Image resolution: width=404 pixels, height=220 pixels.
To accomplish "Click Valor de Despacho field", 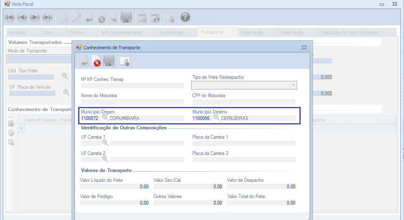I will 262,187.
